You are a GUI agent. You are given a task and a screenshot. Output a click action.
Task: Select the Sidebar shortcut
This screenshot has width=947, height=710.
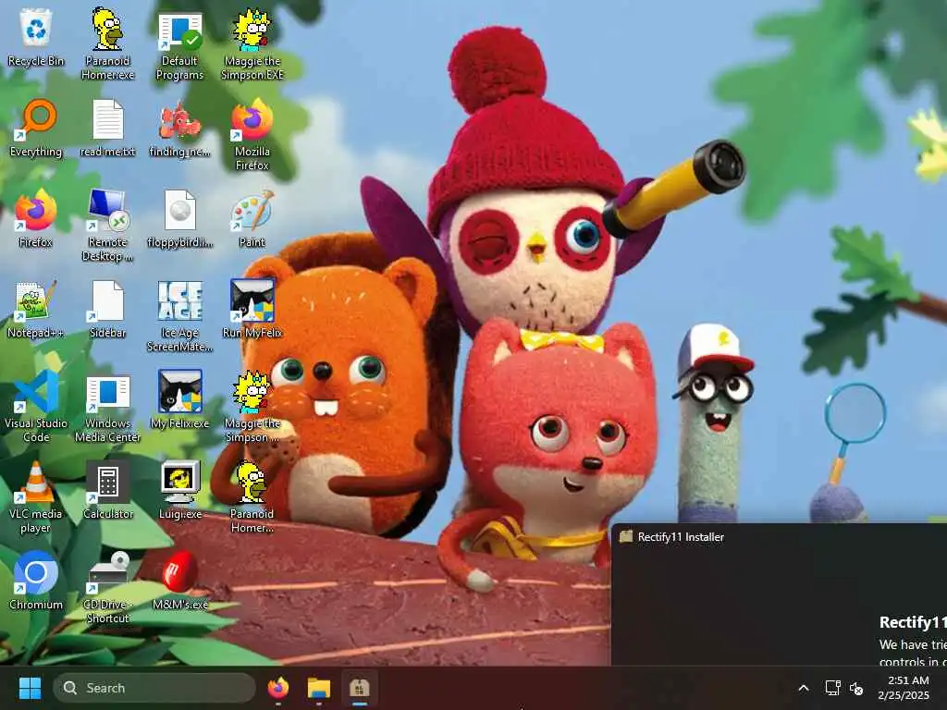(x=107, y=309)
